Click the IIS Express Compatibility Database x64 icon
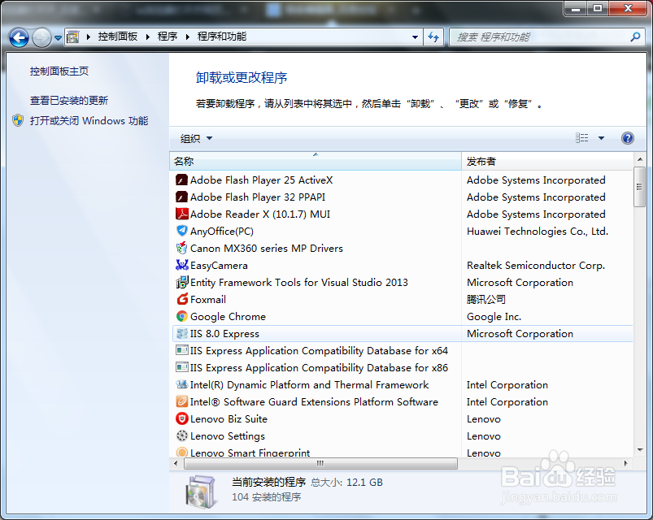This screenshot has width=653, height=520. pyautogui.click(x=181, y=351)
